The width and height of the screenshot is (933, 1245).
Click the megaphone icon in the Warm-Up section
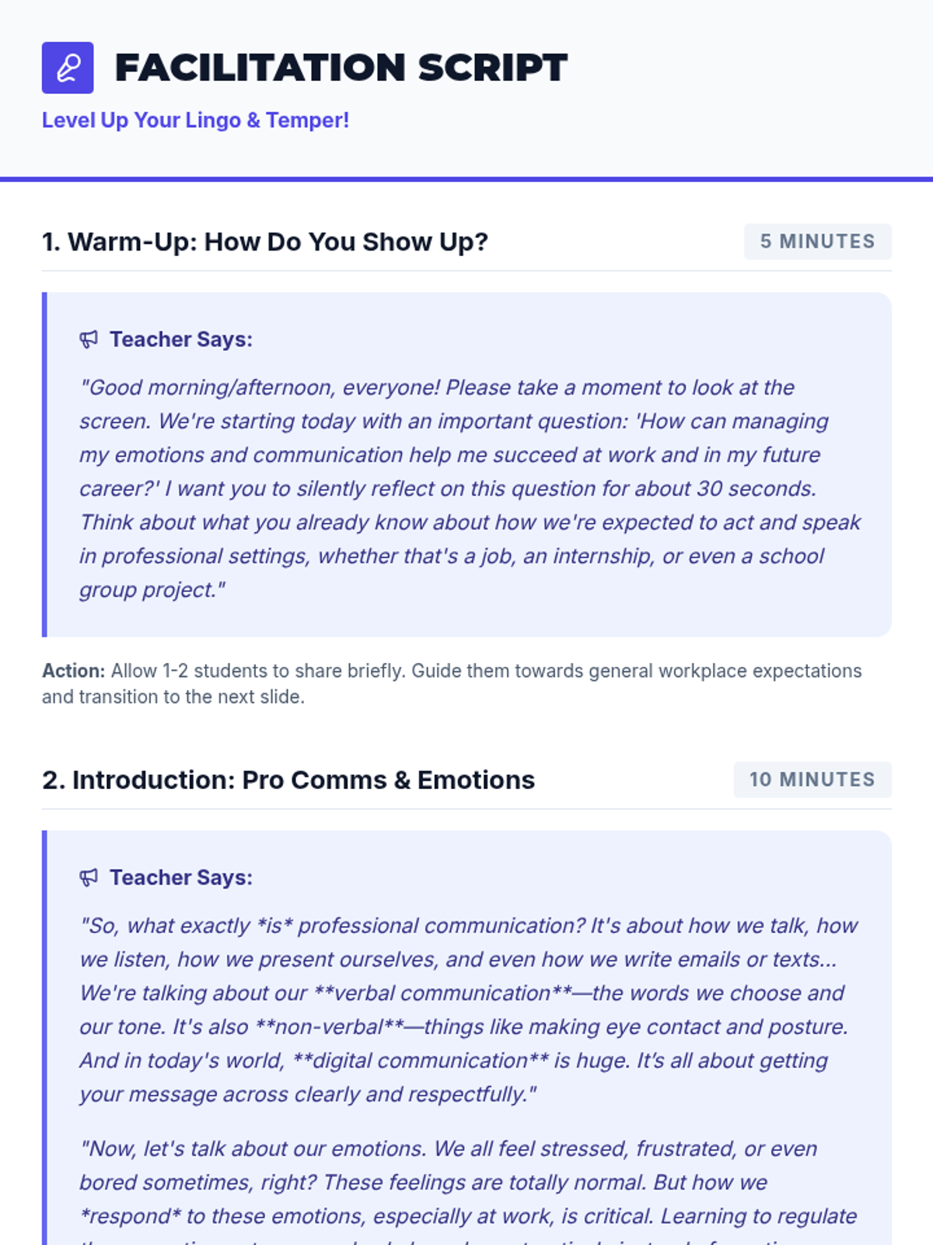(89, 339)
